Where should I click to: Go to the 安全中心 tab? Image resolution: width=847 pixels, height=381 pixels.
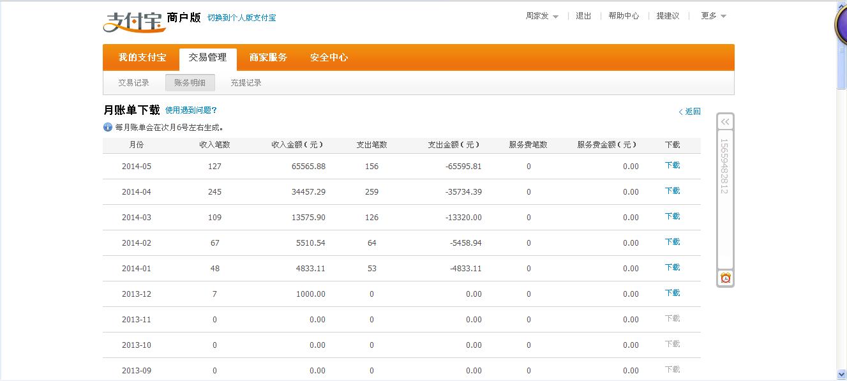coord(329,57)
